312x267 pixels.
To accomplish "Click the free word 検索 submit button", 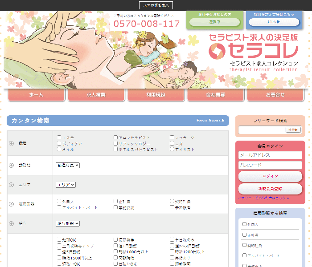I will tap(293, 130).
